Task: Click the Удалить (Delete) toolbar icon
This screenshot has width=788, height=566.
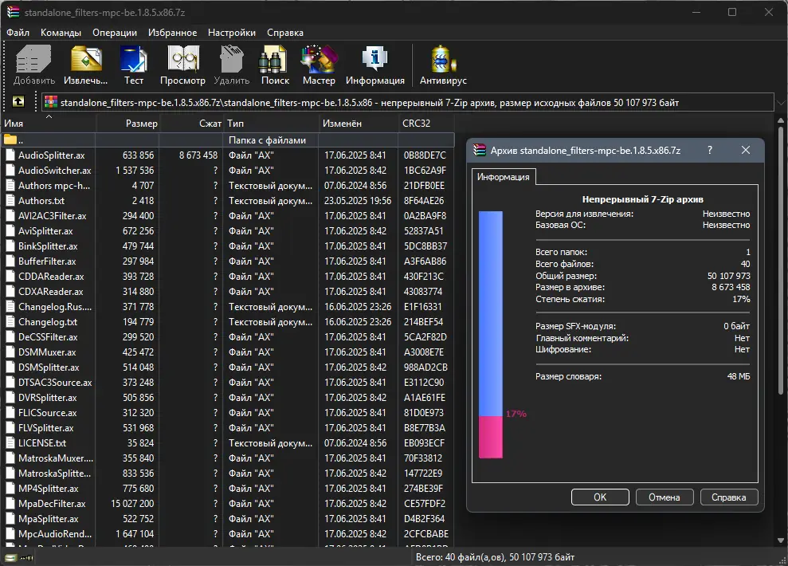Action: pos(231,65)
